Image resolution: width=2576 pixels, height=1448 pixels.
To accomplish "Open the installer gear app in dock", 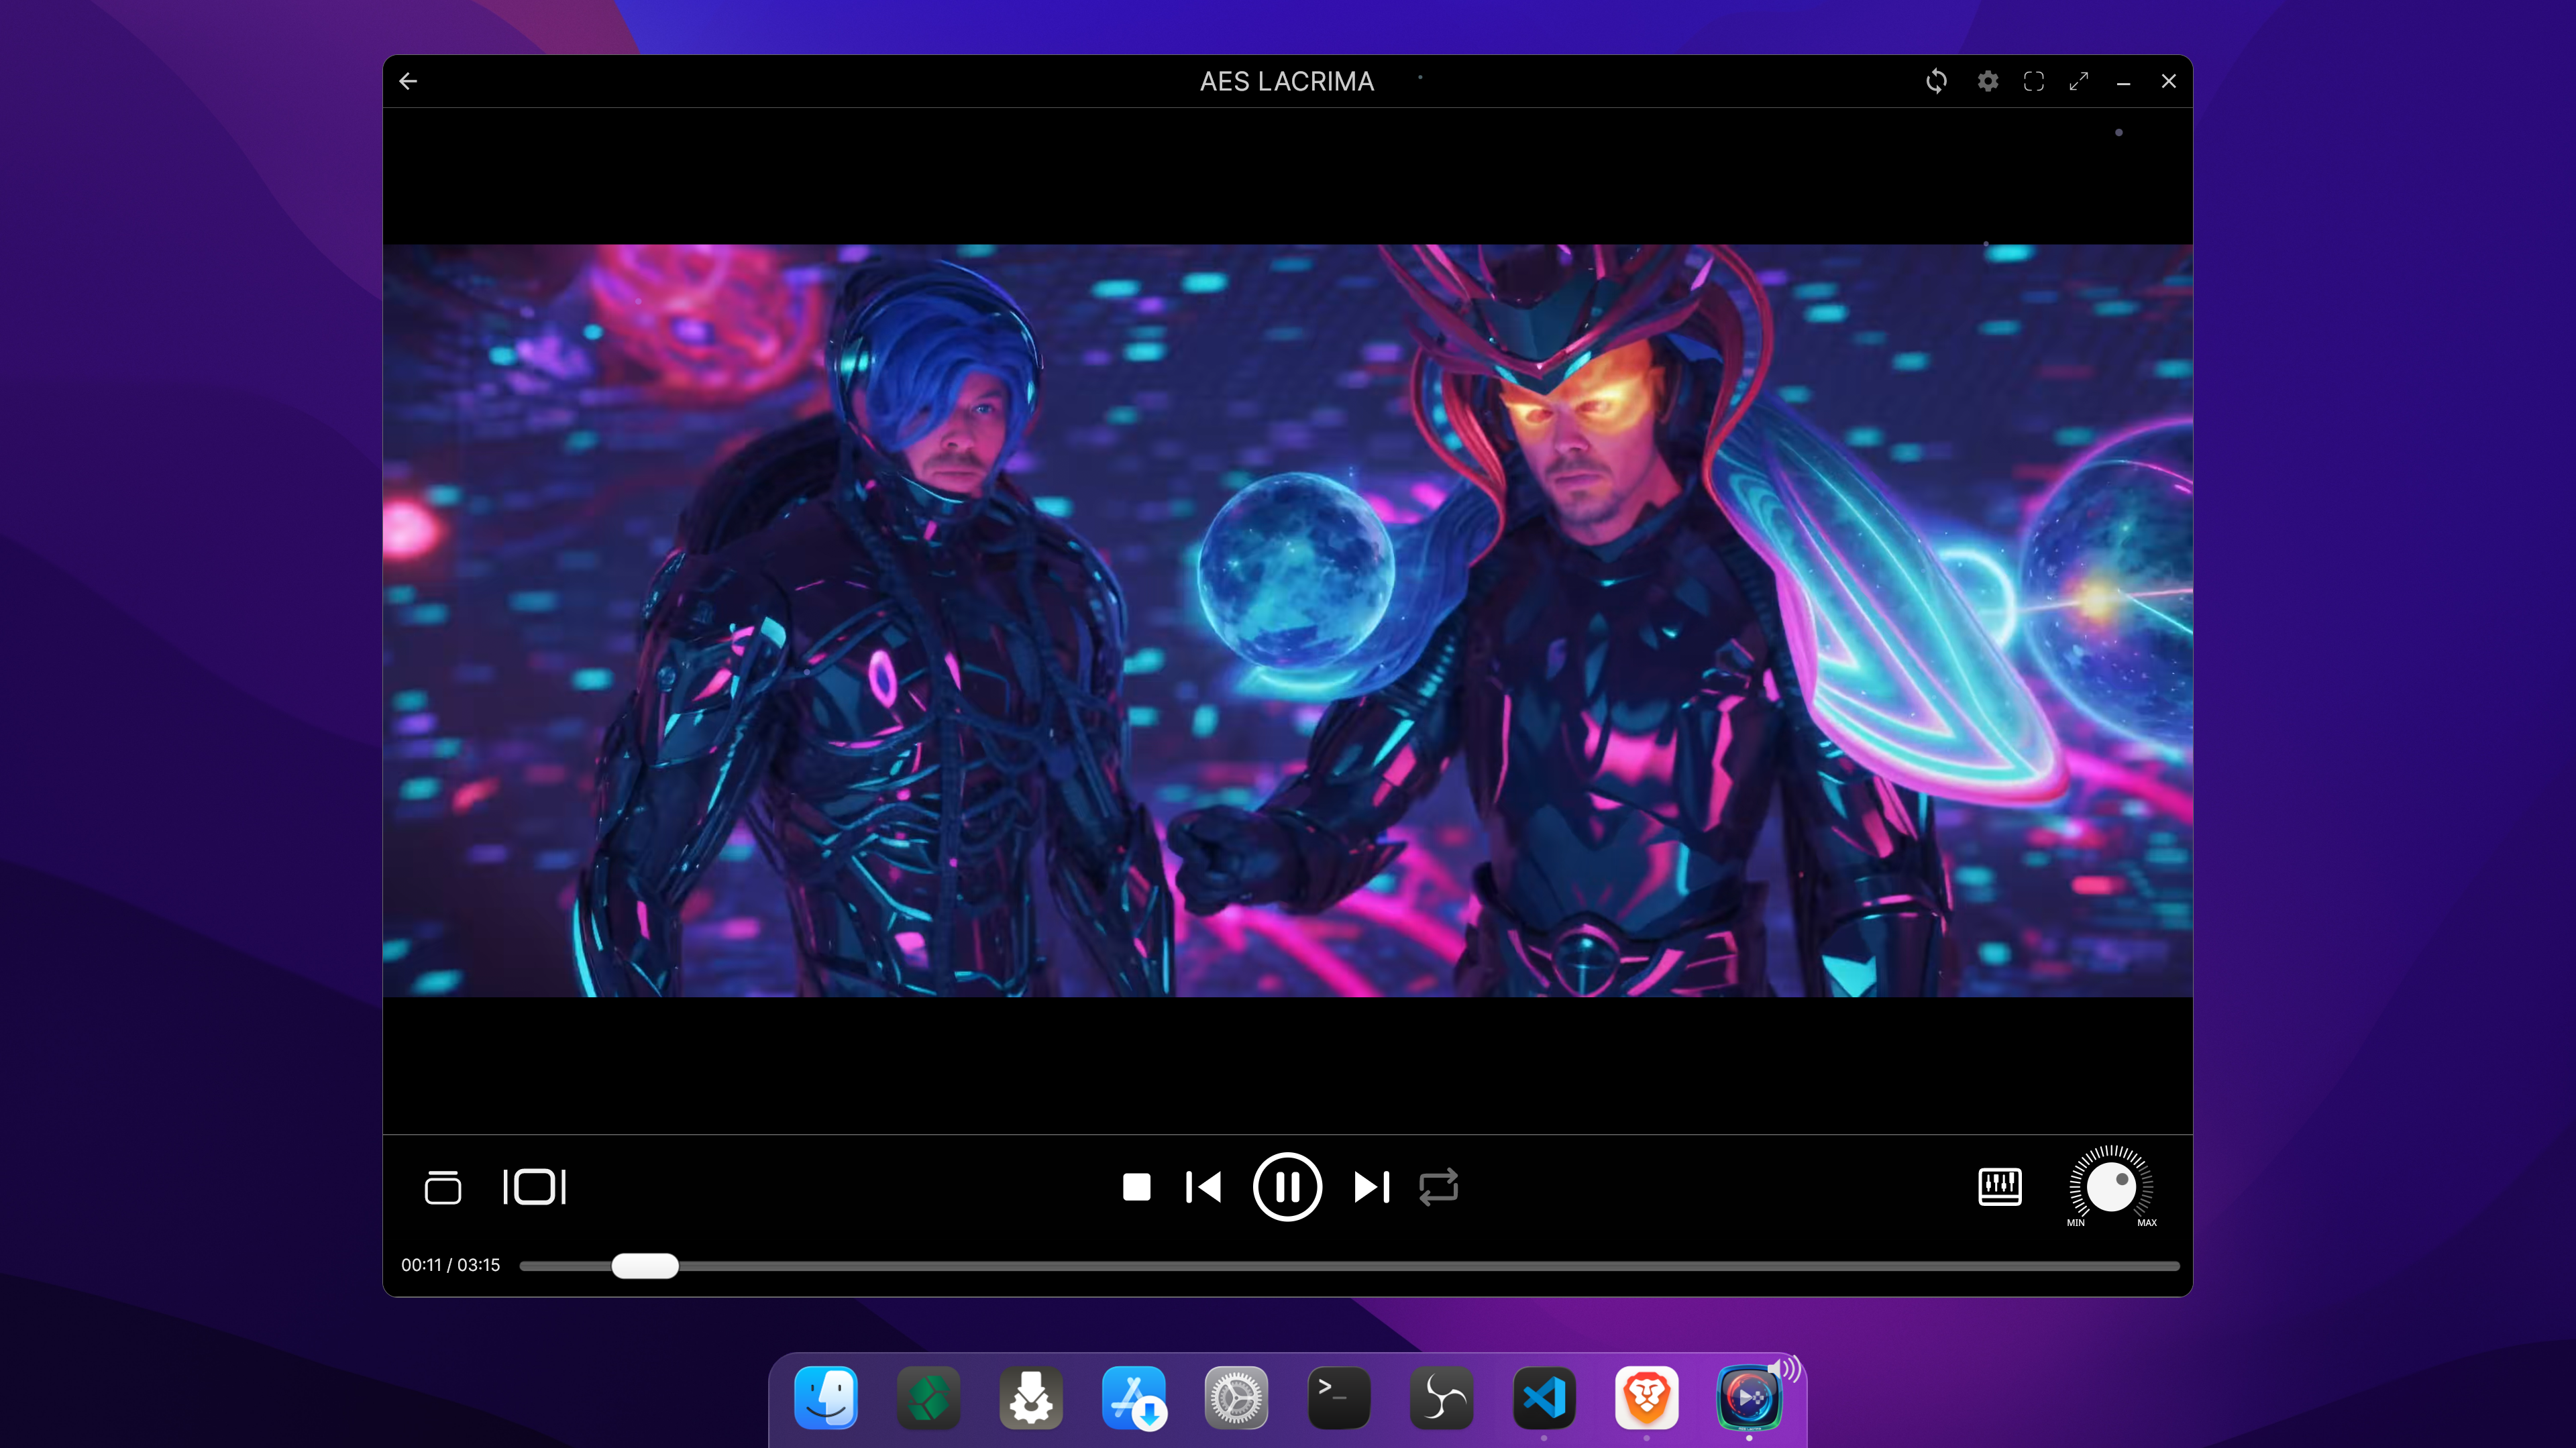I will tap(1031, 1397).
